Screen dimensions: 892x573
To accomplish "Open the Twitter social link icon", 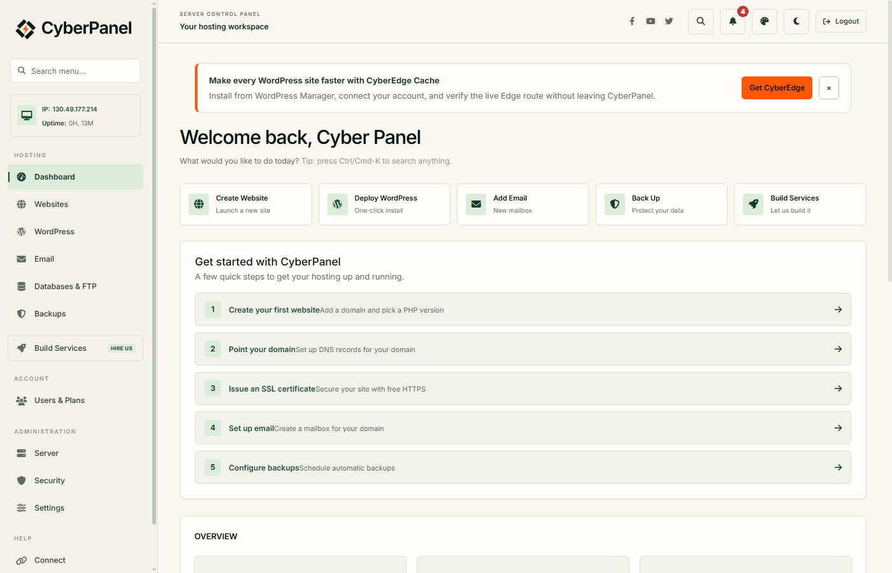I will [669, 21].
